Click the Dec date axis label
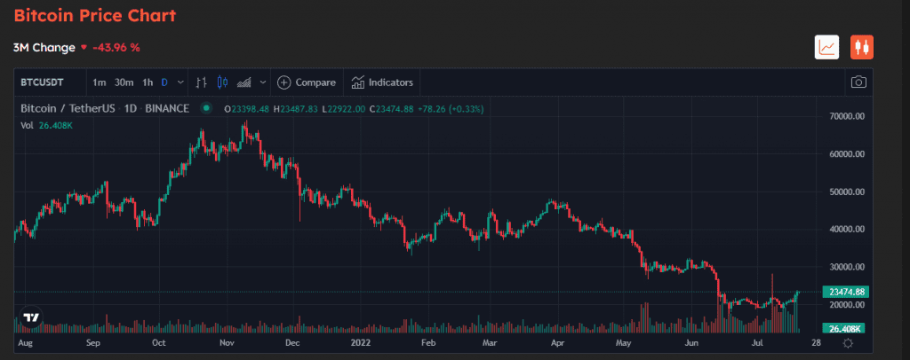 pos(292,342)
